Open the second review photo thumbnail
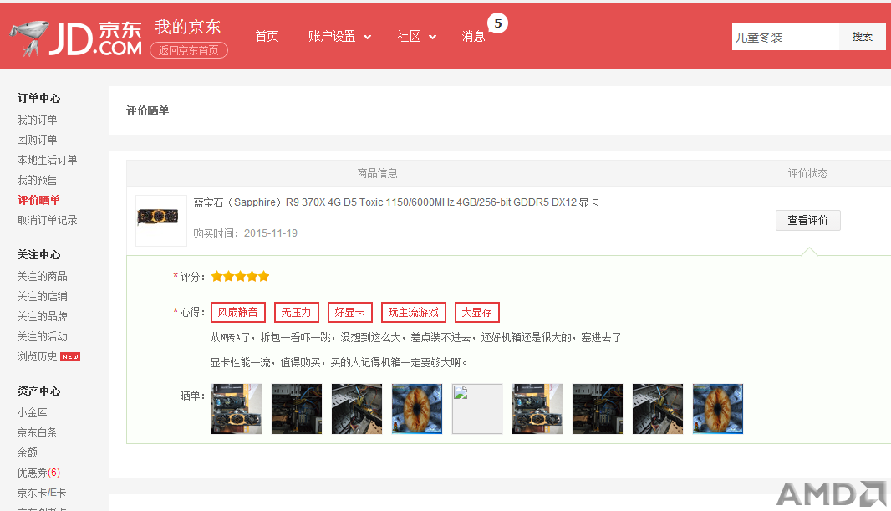Screen dimensions: 891x511 [297, 409]
